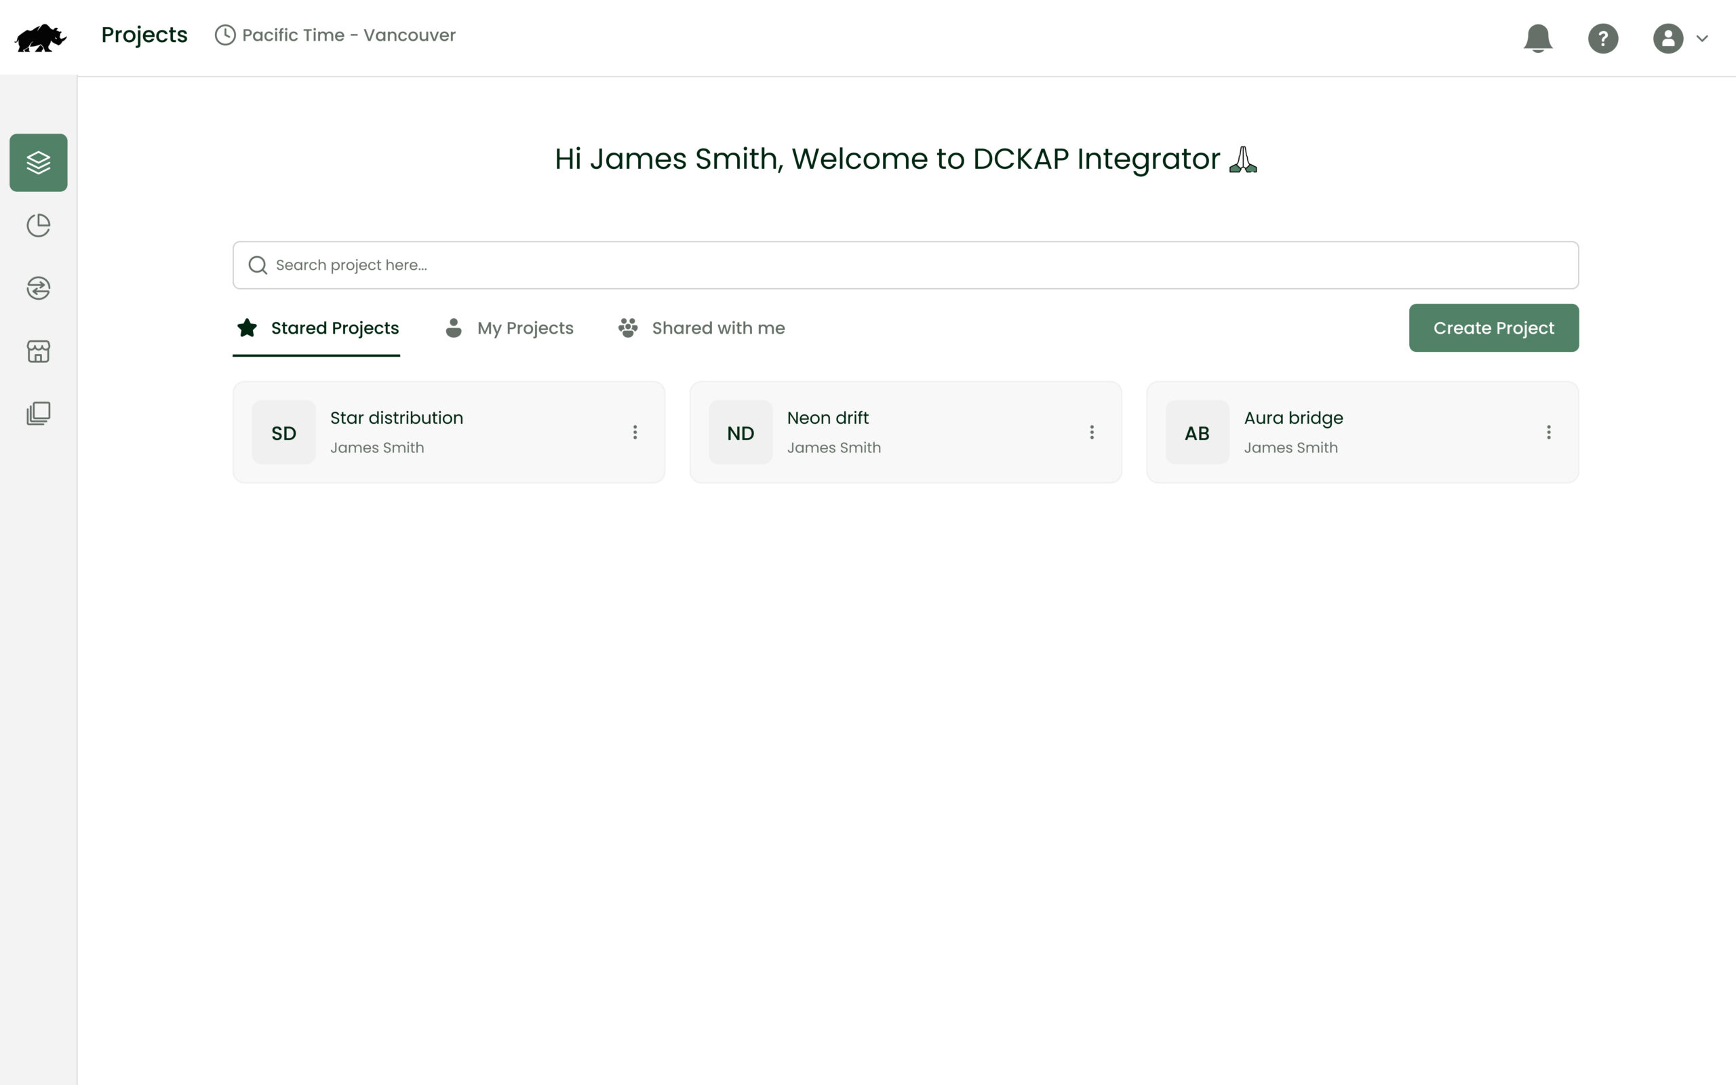Screen dimensions: 1736x1085
Task: Open help using the question mark icon
Action: (x=1603, y=38)
